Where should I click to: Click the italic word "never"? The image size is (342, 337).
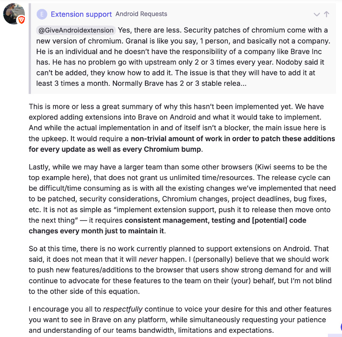pyautogui.click(x=148, y=259)
